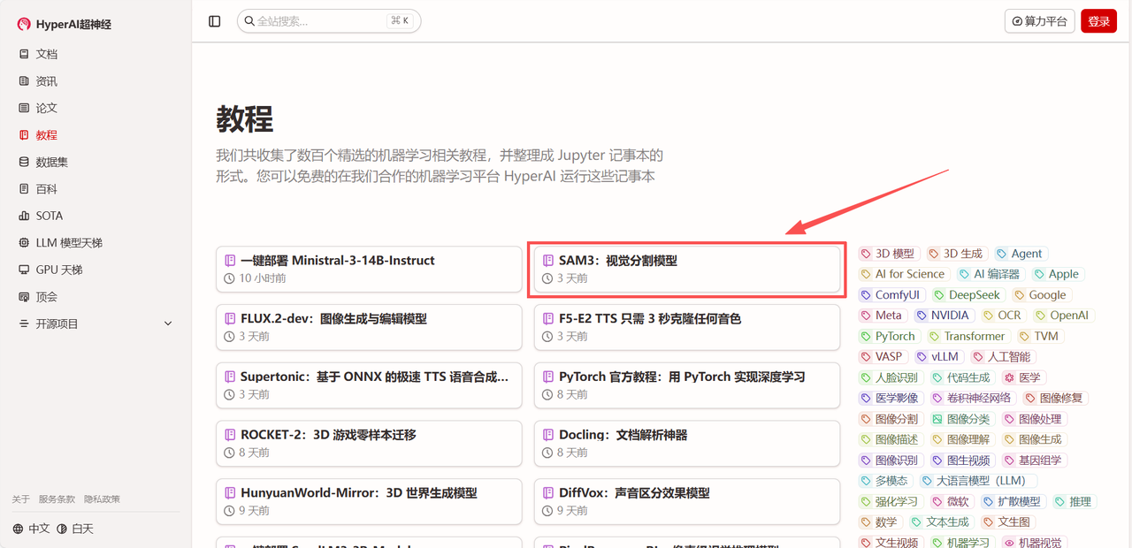
Task: Open language selector 中文
Action: [31, 529]
